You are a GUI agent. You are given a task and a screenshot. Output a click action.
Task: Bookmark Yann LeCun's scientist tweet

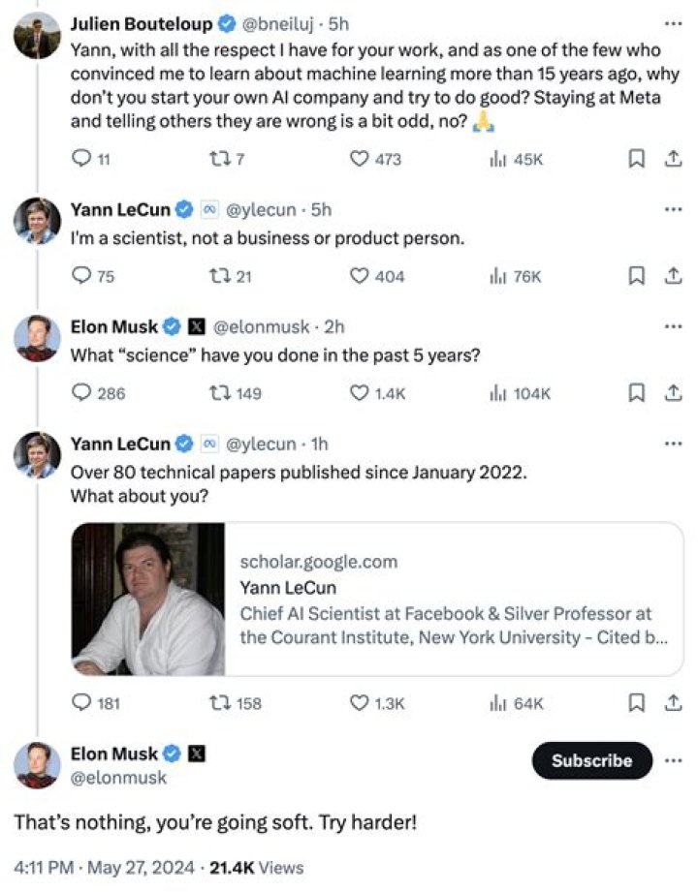click(637, 276)
